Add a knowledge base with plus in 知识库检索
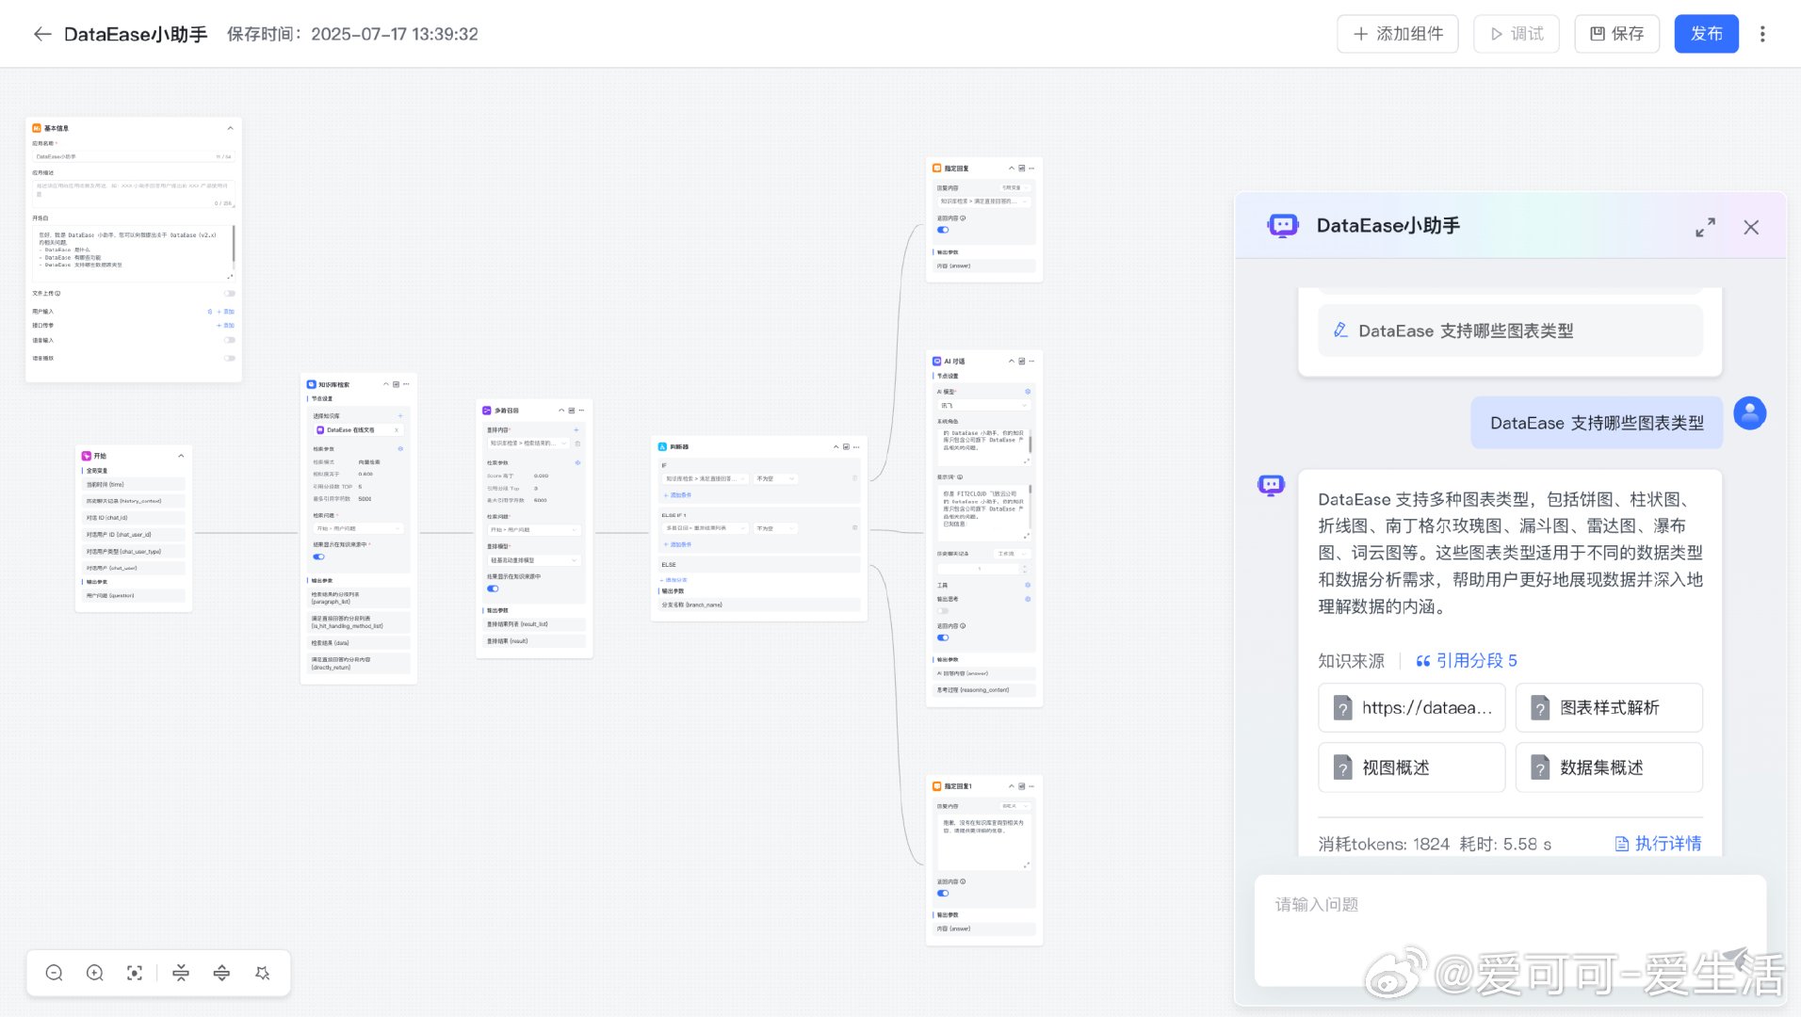 pyautogui.click(x=400, y=415)
